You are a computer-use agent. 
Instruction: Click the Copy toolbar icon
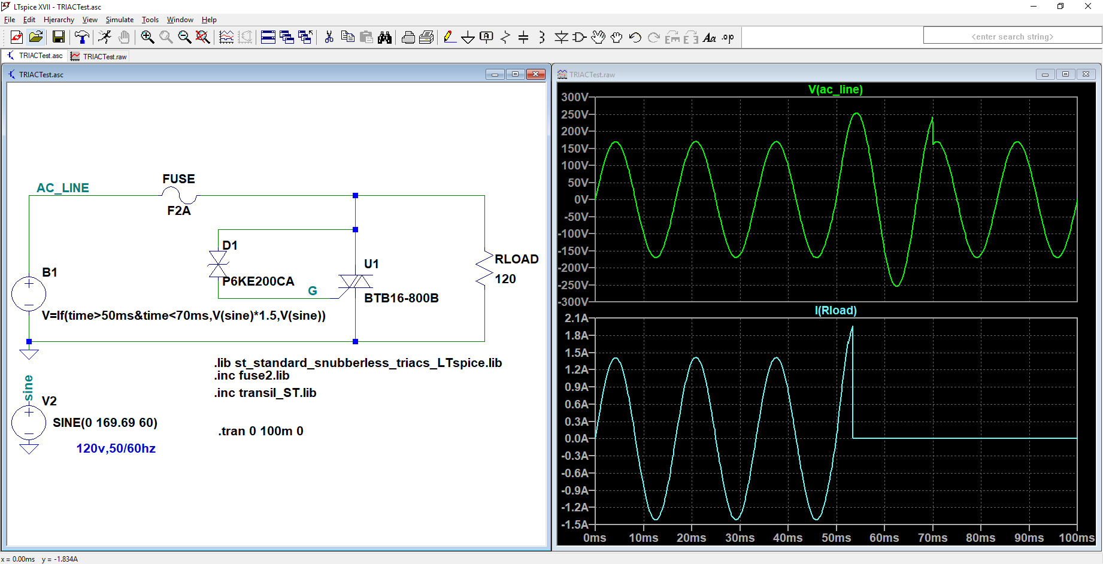click(347, 37)
